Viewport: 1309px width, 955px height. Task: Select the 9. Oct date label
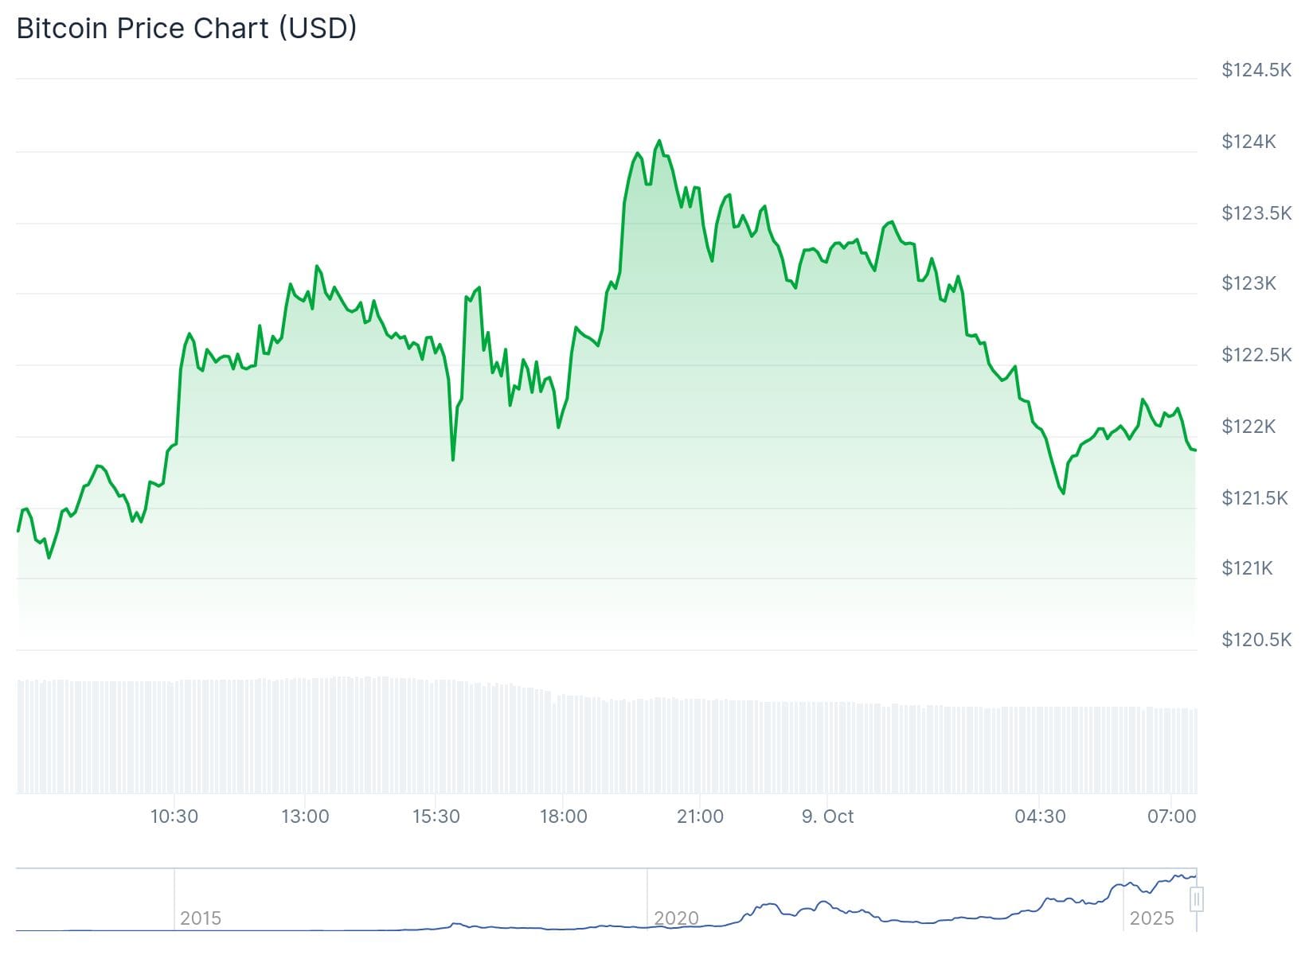point(827,817)
